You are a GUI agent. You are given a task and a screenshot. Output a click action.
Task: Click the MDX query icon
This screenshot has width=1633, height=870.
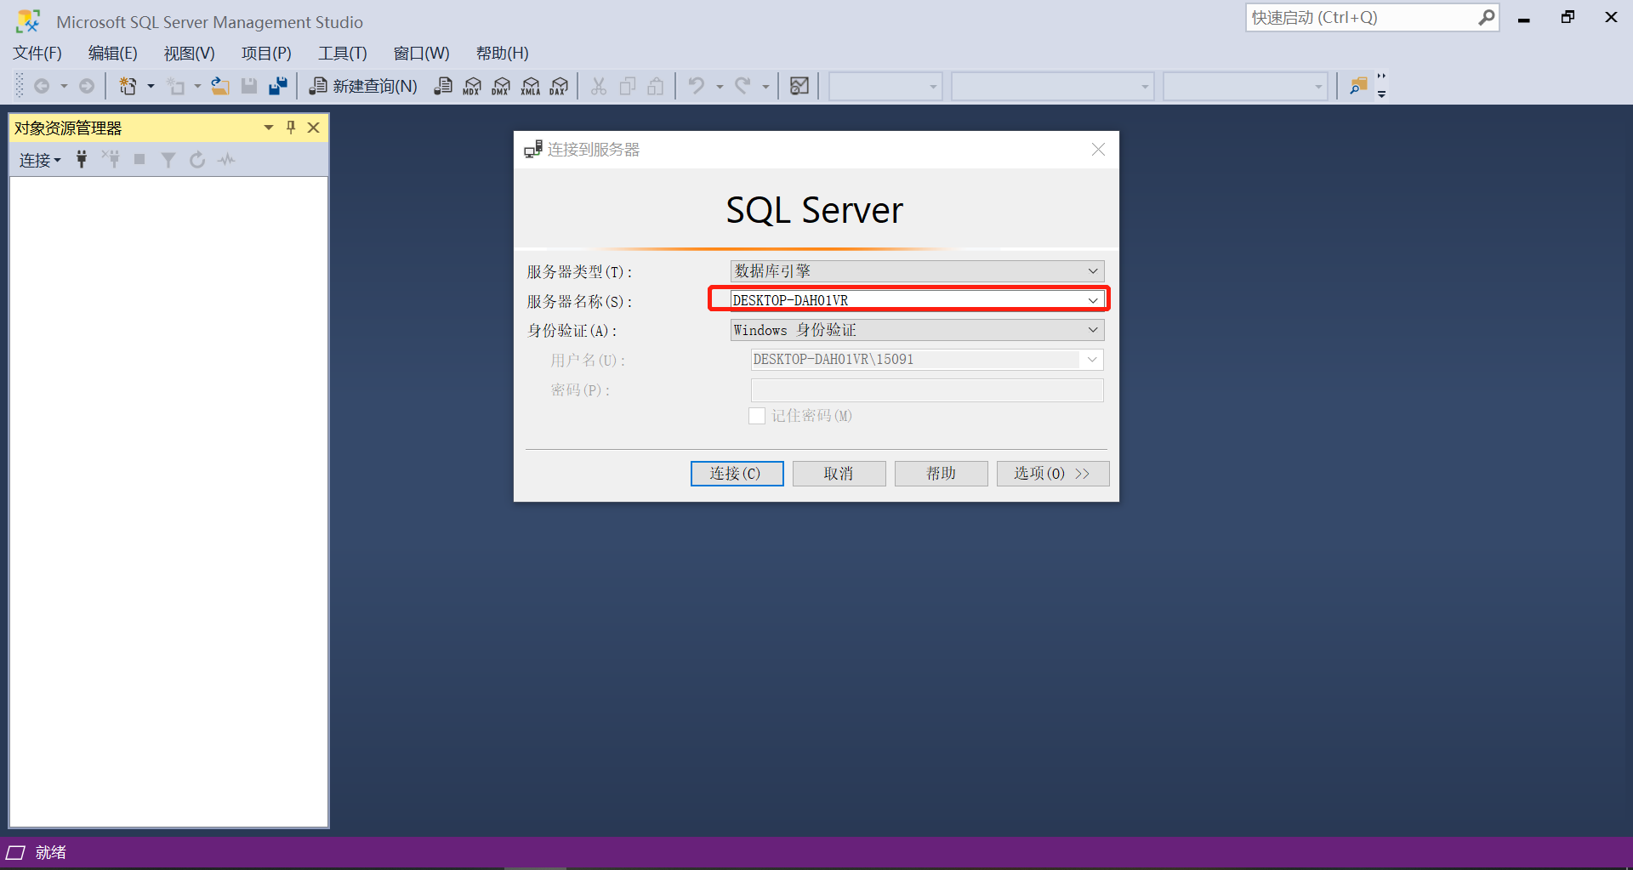[x=471, y=86]
